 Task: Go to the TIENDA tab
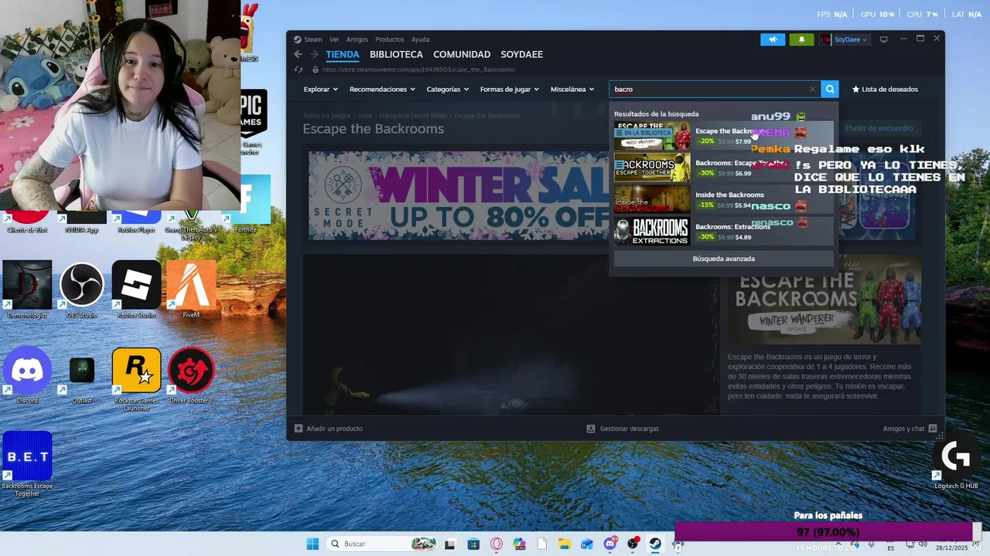pos(343,55)
